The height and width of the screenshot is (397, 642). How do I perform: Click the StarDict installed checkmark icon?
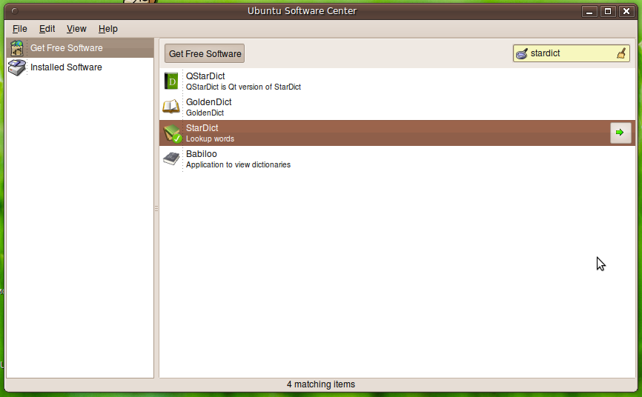pos(177,139)
